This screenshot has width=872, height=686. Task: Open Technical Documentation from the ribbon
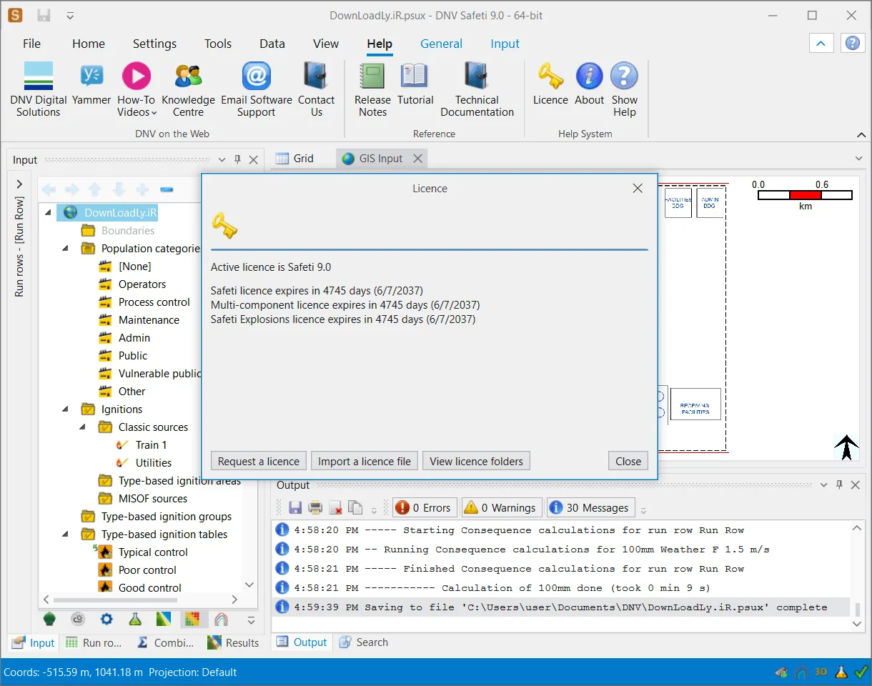(477, 89)
